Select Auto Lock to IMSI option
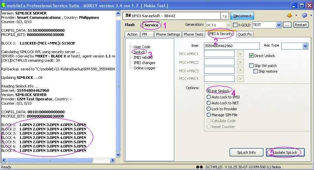This screenshot has width=314, height=170. 209,97
